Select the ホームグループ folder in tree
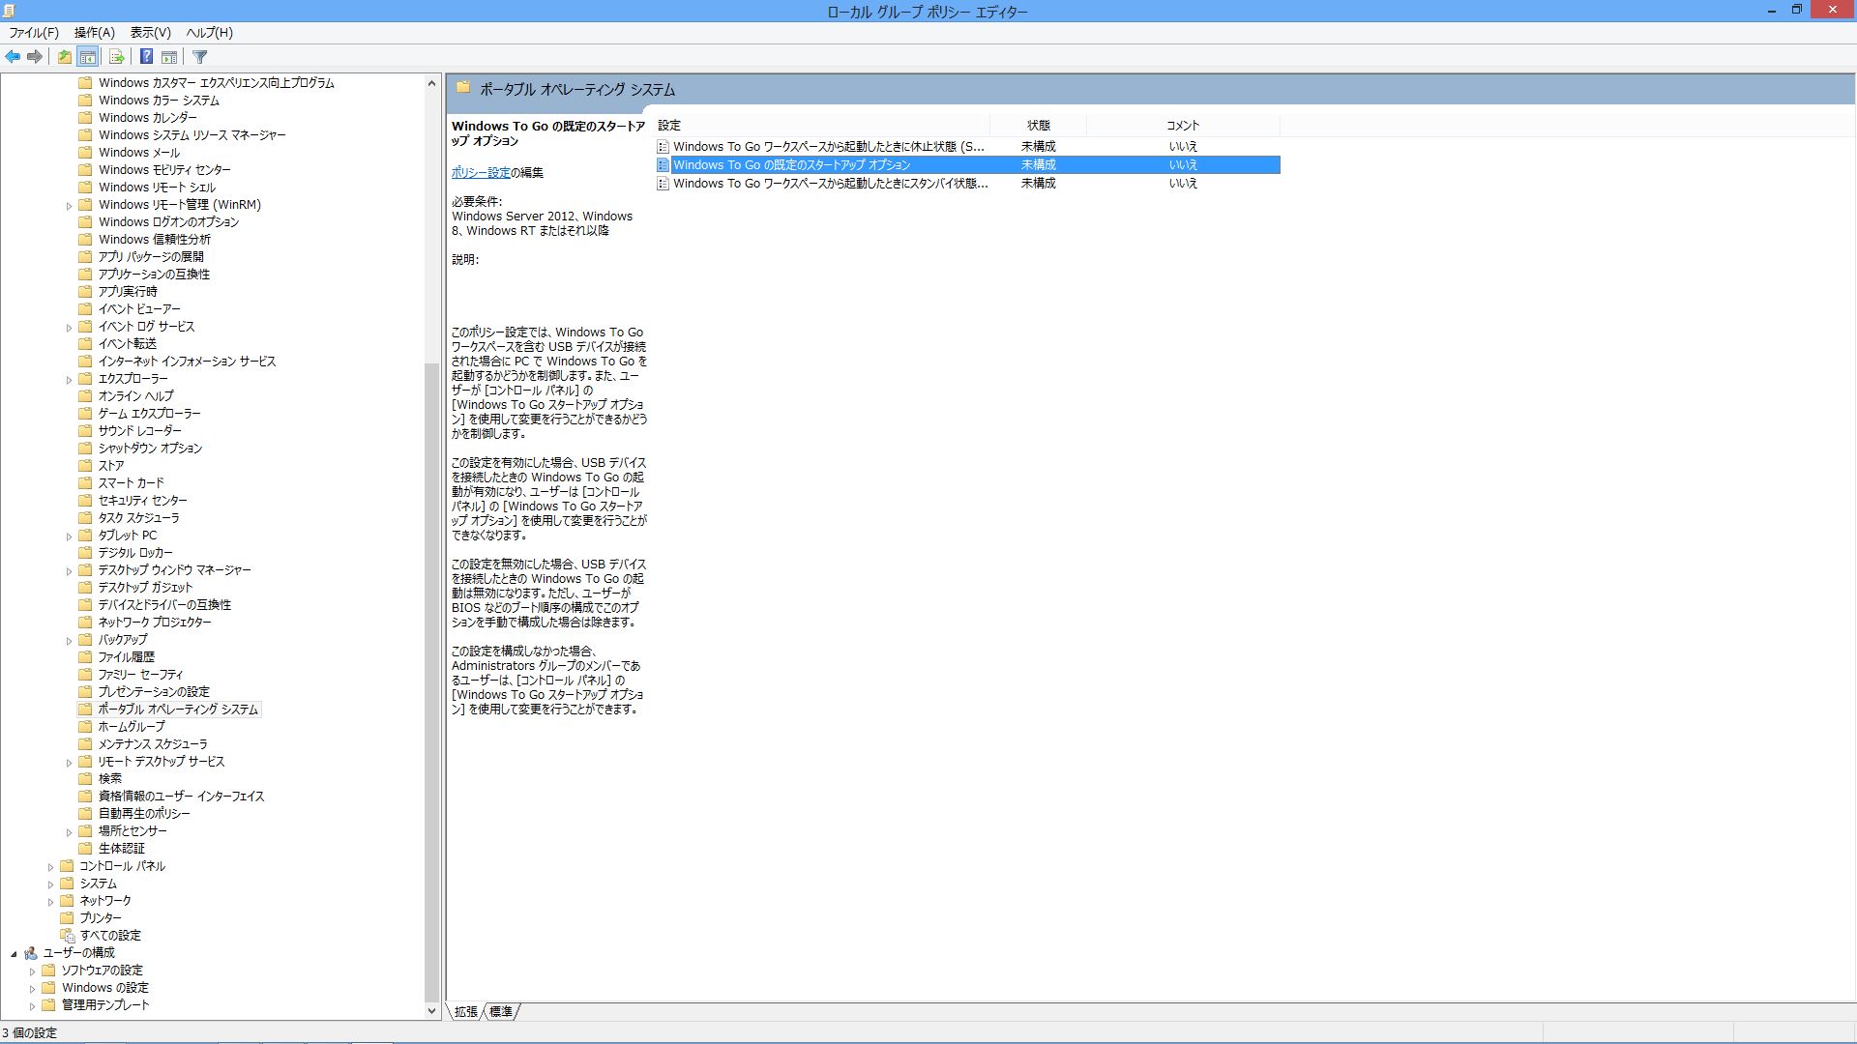 click(131, 727)
